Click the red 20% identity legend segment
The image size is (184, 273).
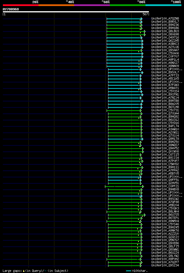pos(20,5)
